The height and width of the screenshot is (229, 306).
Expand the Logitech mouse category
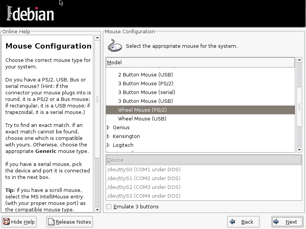coord(109,145)
